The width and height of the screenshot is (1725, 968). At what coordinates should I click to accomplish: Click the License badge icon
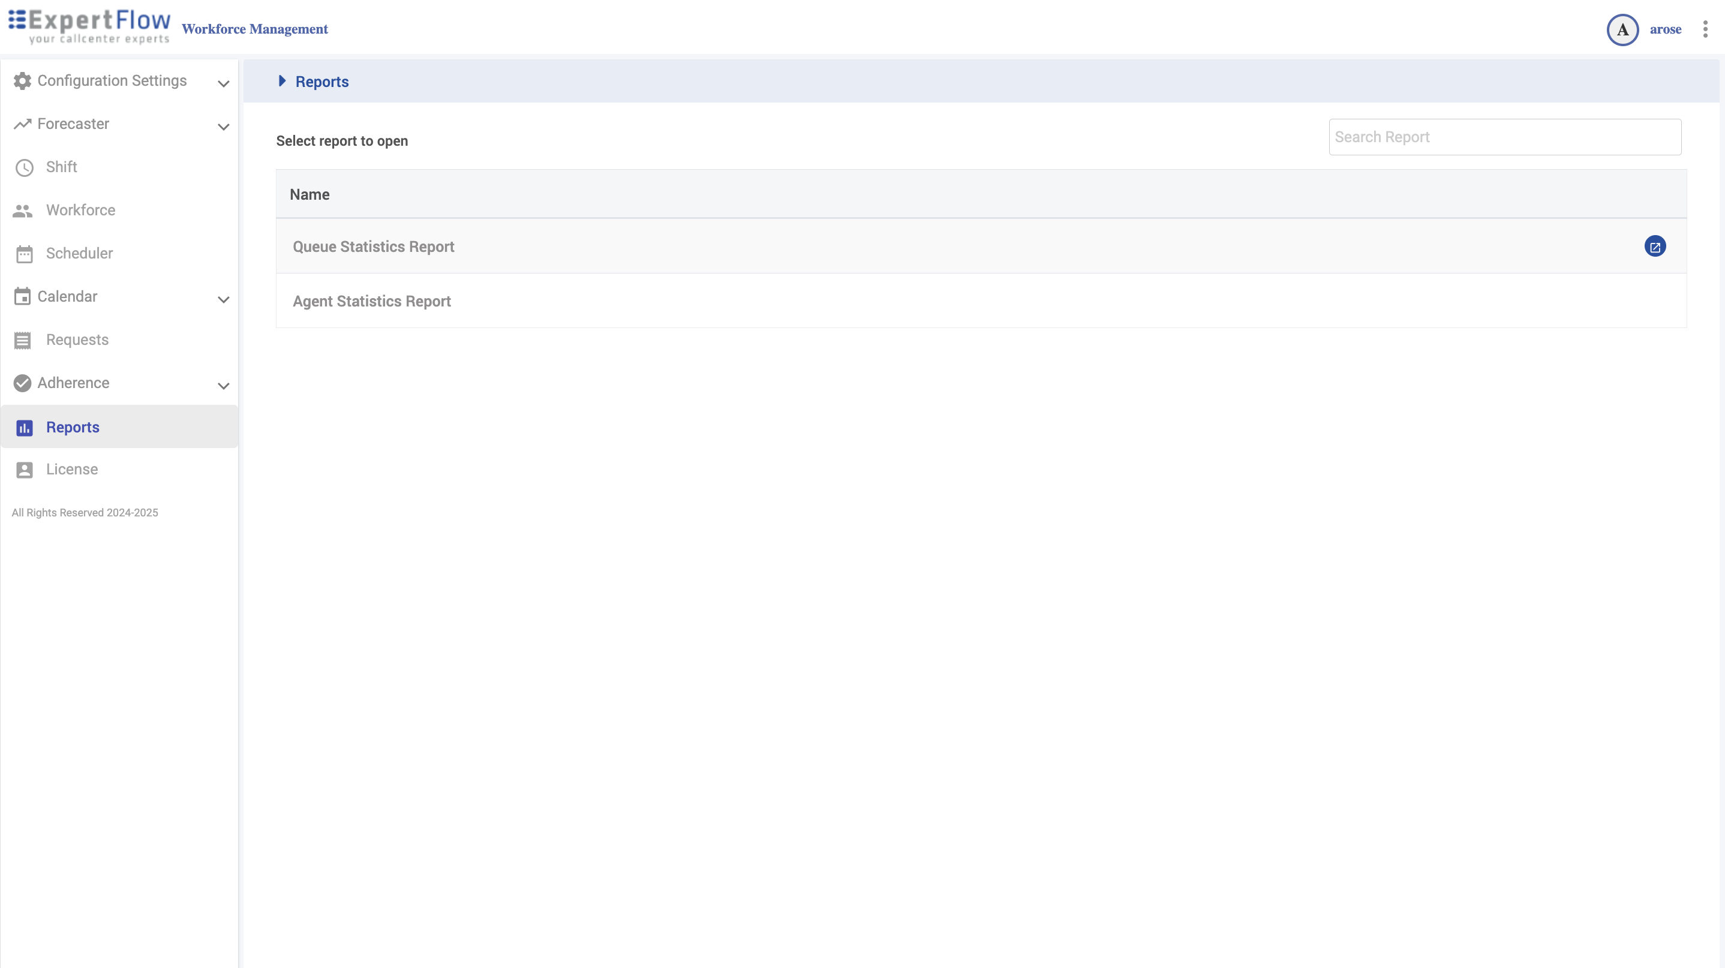[24, 470]
